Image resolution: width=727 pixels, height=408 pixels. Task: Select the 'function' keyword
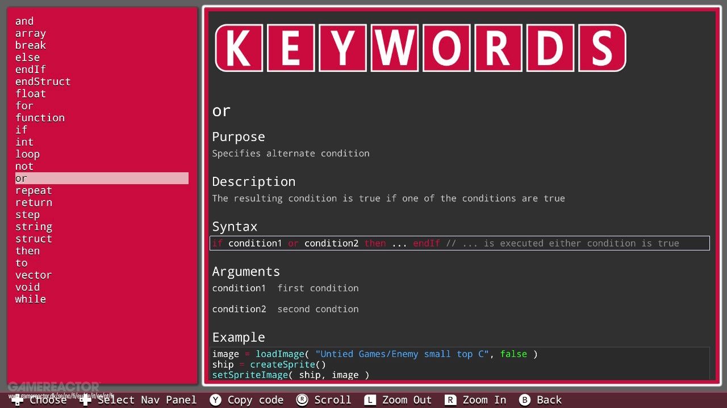click(40, 118)
